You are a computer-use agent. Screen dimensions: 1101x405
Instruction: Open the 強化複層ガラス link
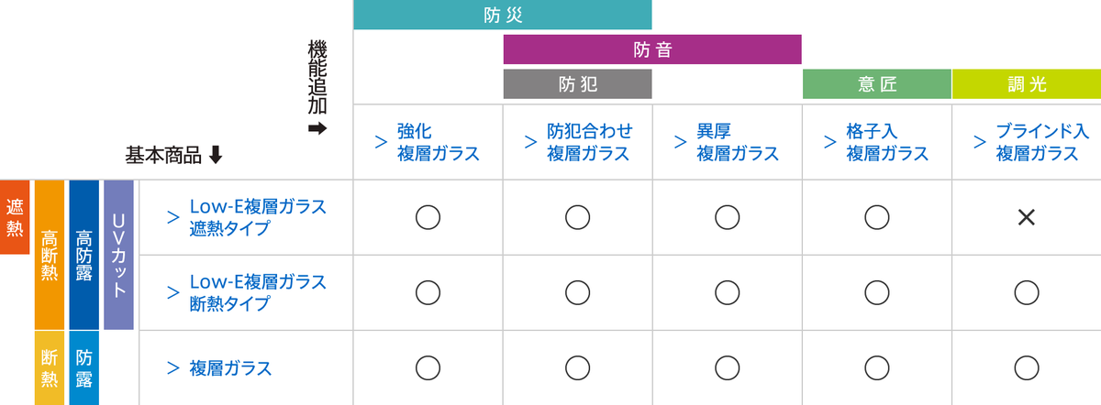click(x=438, y=142)
